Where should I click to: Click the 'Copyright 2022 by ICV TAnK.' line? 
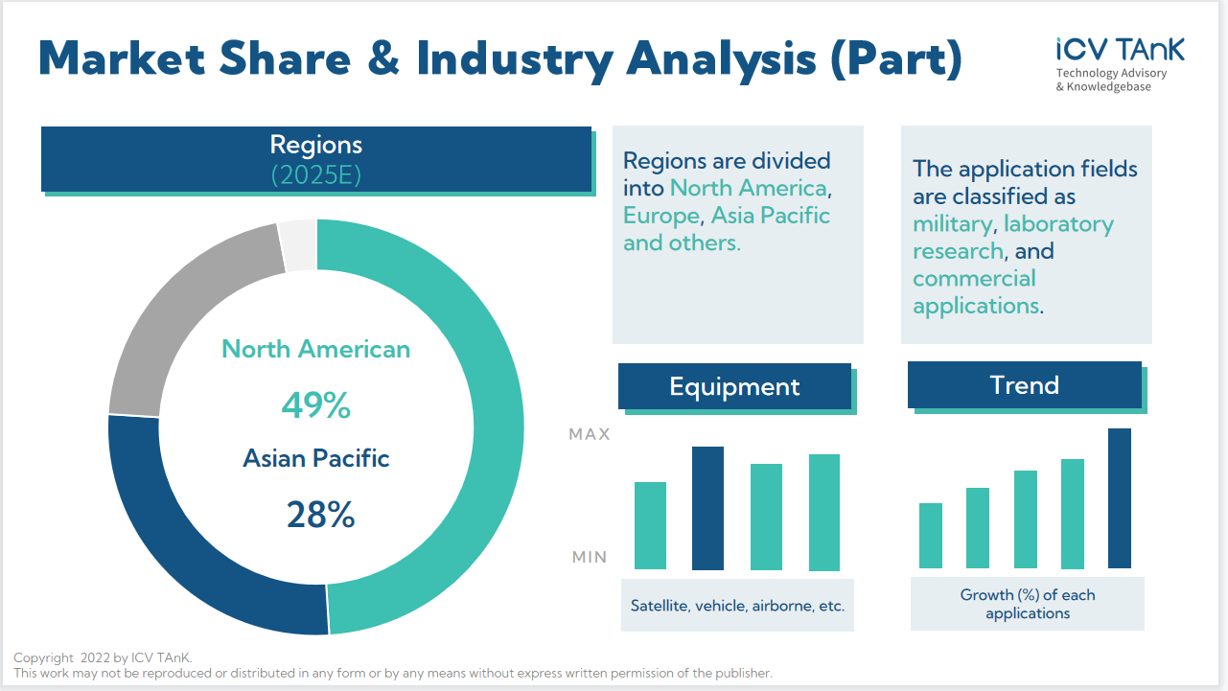pyautogui.click(x=103, y=657)
